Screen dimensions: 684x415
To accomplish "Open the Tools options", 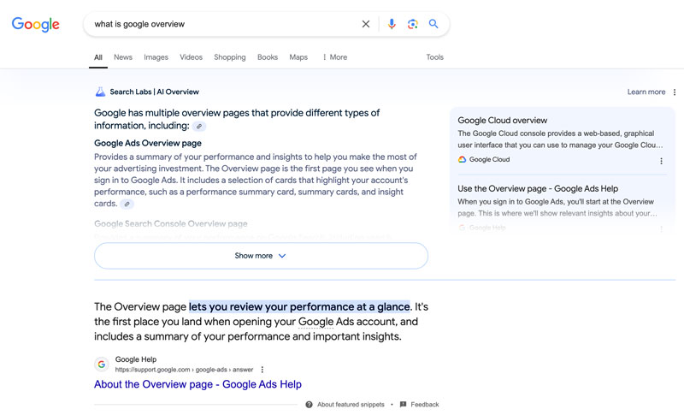I will coord(435,57).
